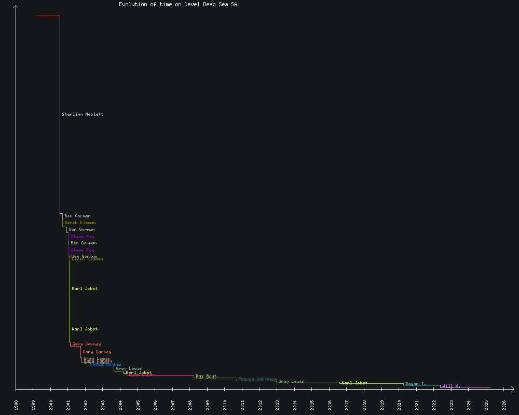
Task: Click the Max Bout label
Action: tap(206, 376)
